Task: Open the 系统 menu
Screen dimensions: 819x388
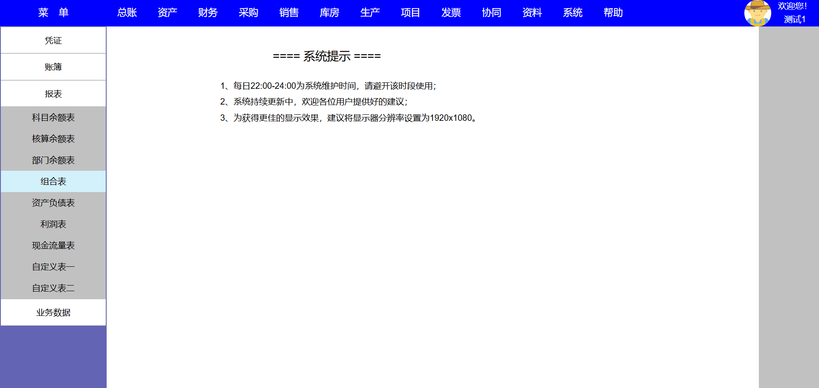Action: click(x=572, y=13)
